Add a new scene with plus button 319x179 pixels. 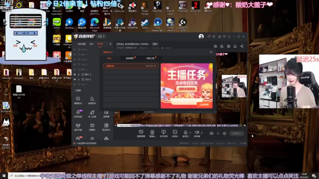tap(110, 44)
